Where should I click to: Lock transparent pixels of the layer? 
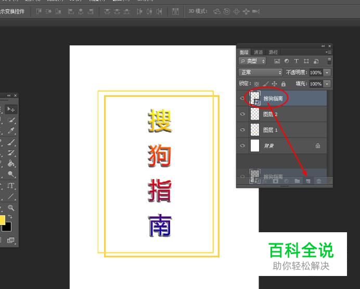(x=256, y=84)
